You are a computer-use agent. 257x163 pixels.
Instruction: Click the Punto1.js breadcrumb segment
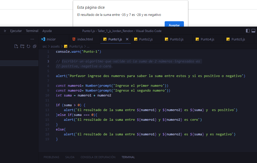(73, 46)
